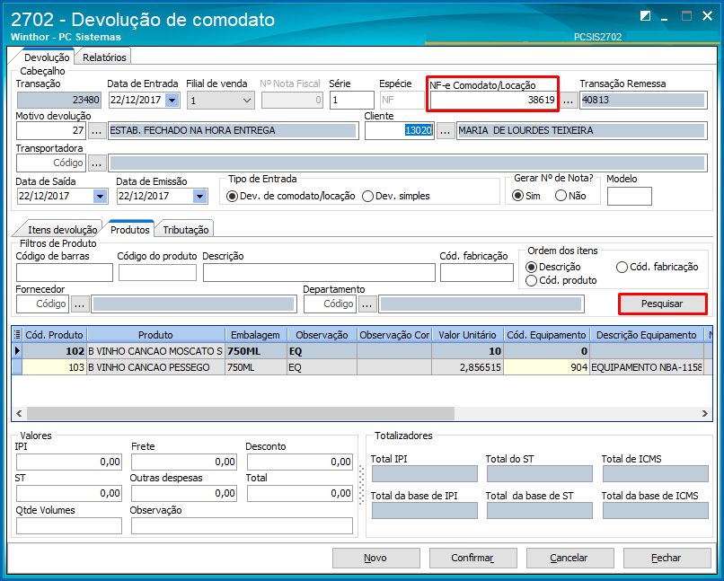The height and width of the screenshot is (581, 724).
Task: Switch to the Relatórios tab
Action: pos(102,57)
